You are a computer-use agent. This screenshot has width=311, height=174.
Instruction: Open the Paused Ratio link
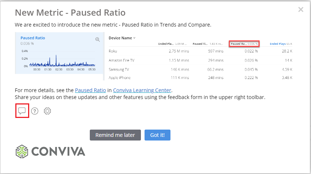tap(91, 90)
